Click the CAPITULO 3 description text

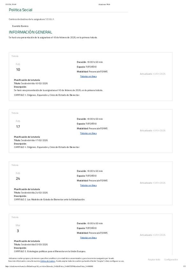pos(50,251)
